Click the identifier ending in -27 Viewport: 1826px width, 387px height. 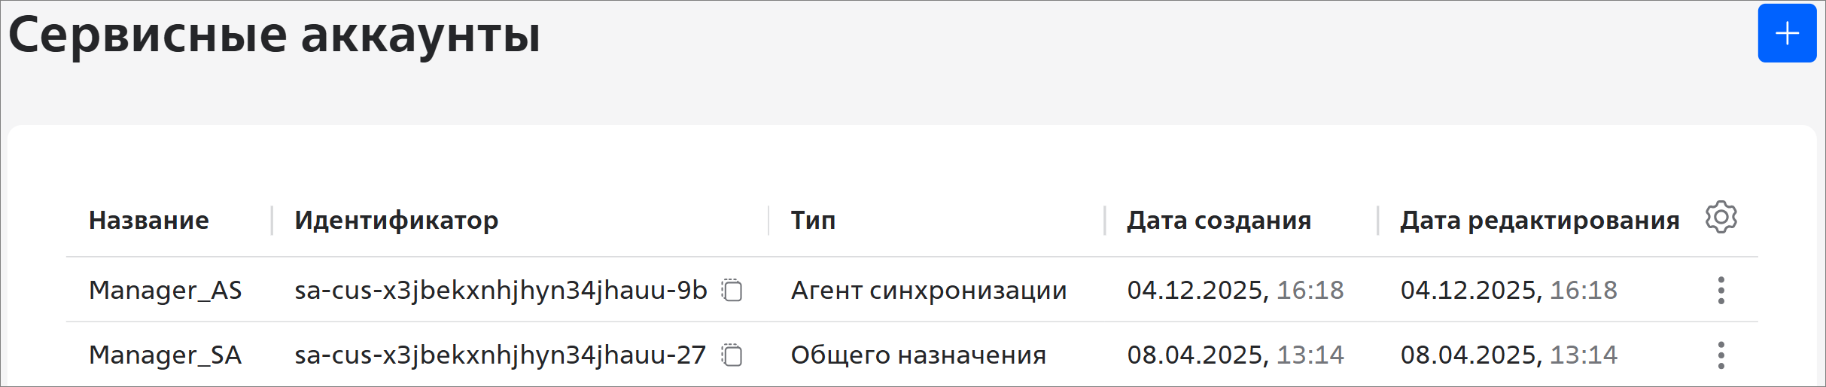tap(500, 355)
